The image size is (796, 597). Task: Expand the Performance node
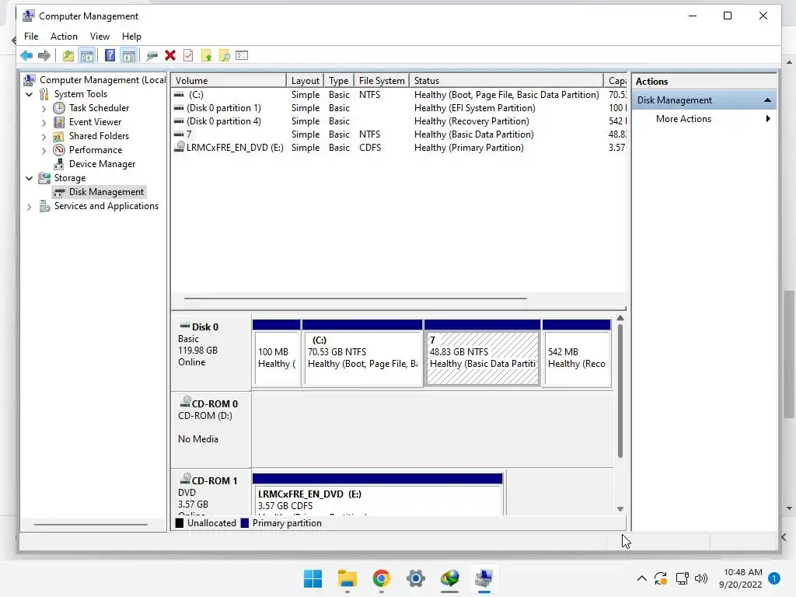point(44,150)
